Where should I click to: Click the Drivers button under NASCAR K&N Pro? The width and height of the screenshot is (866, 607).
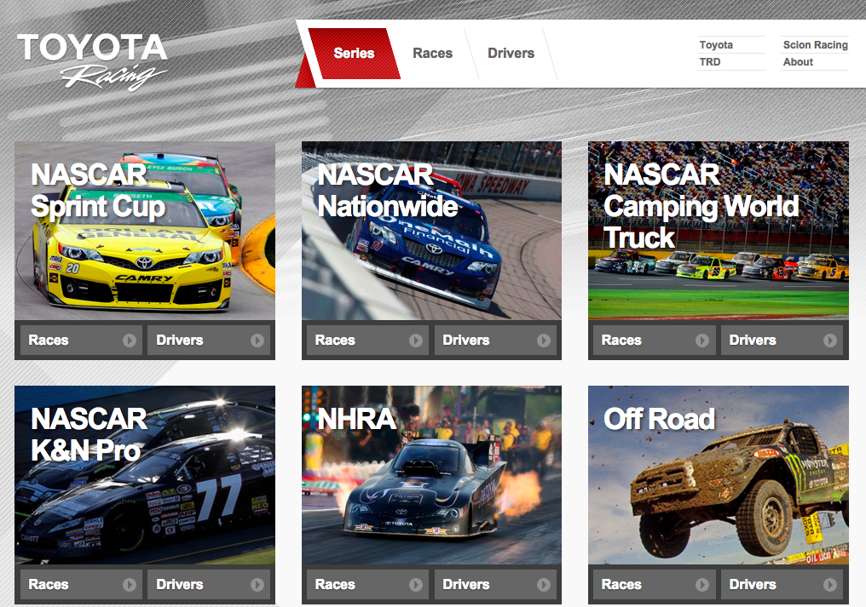pos(209,584)
